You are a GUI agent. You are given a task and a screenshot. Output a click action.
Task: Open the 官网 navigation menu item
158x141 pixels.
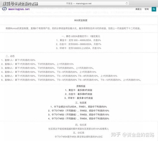pyautogui.click(x=147, y=9)
